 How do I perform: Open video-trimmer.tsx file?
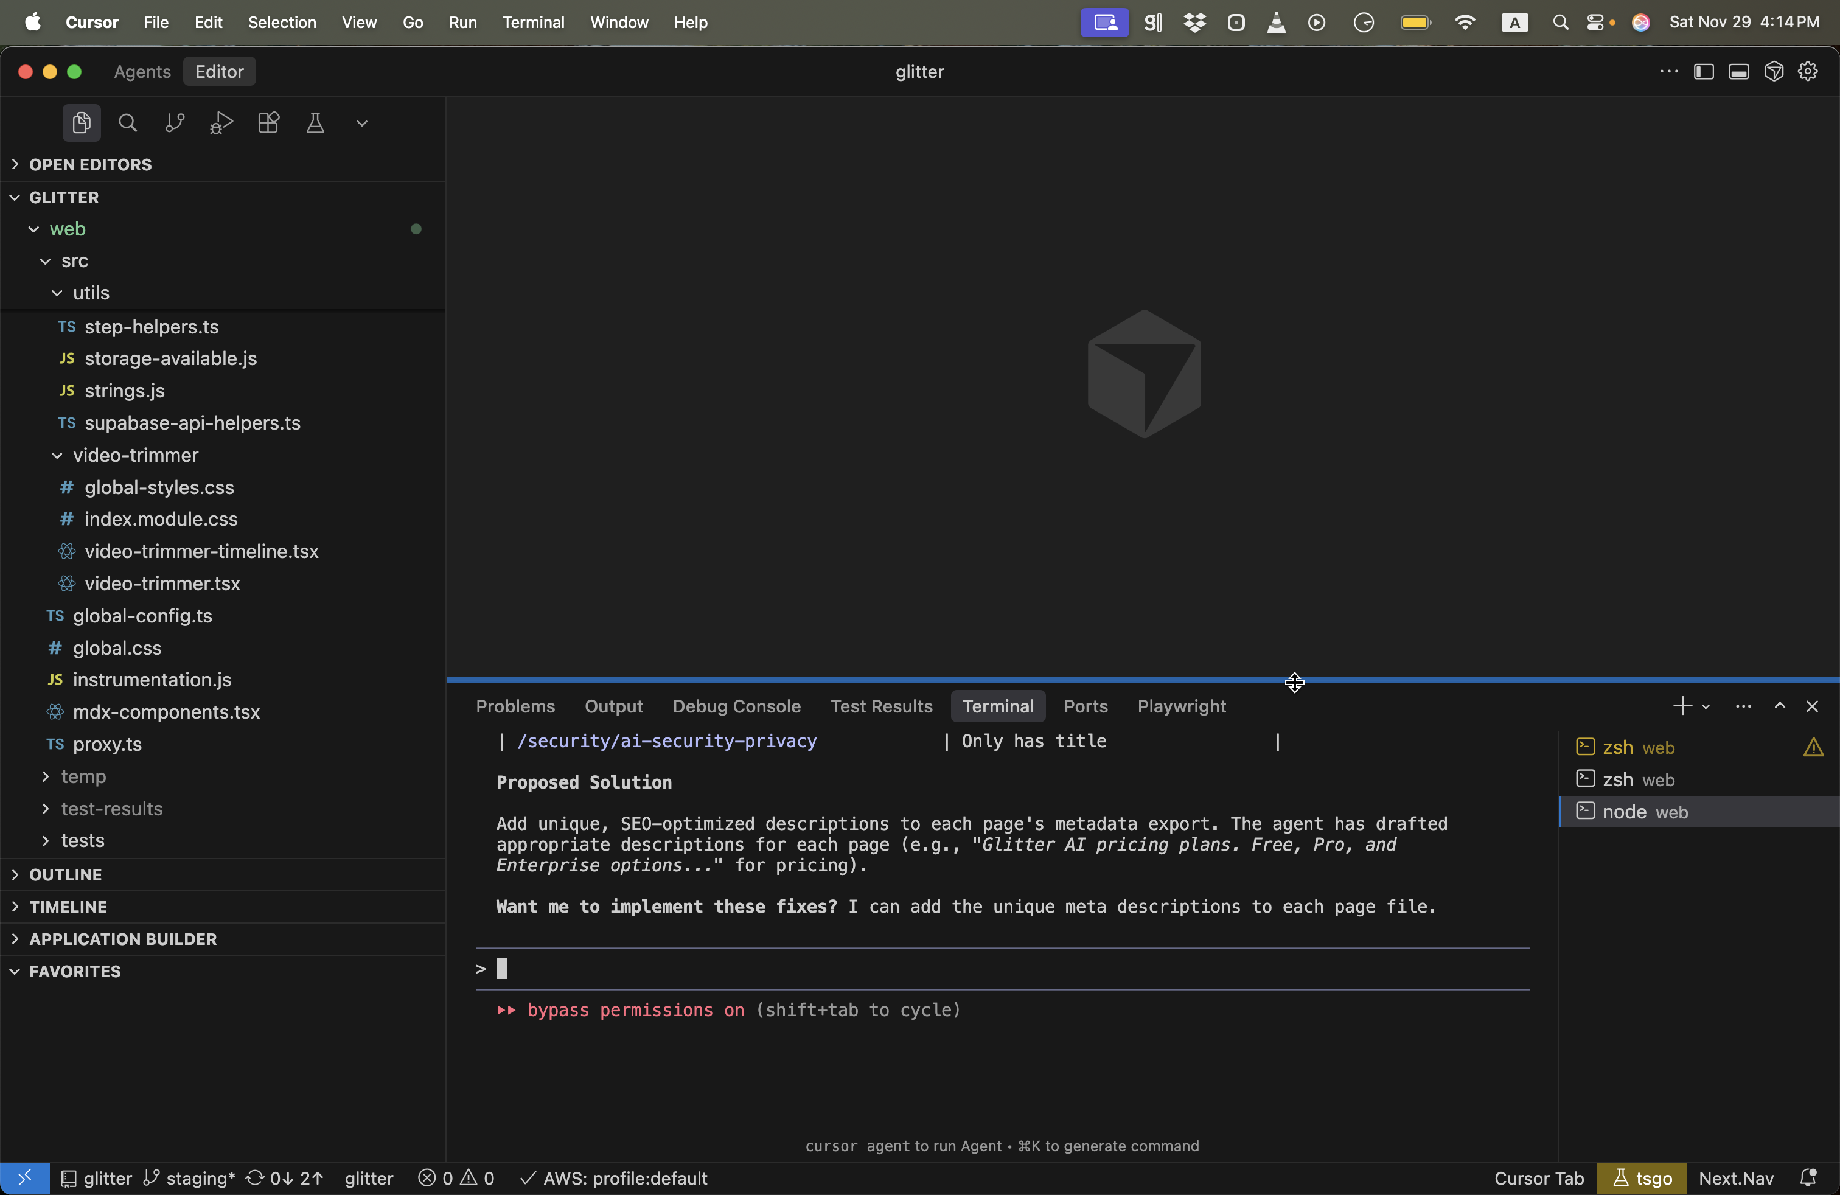tap(162, 584)
